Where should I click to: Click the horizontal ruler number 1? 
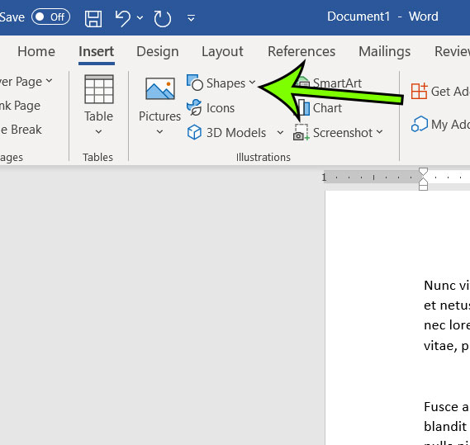324,178
